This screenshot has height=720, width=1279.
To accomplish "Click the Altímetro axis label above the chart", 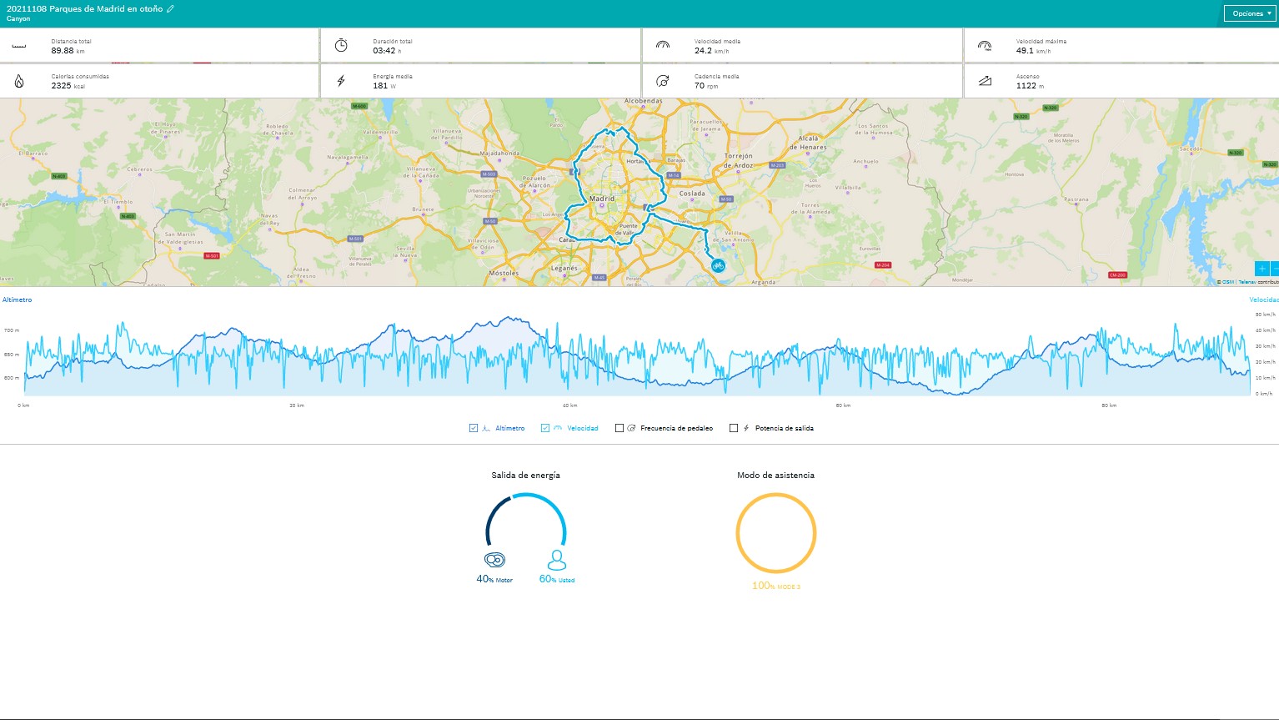I will [17, 300].
